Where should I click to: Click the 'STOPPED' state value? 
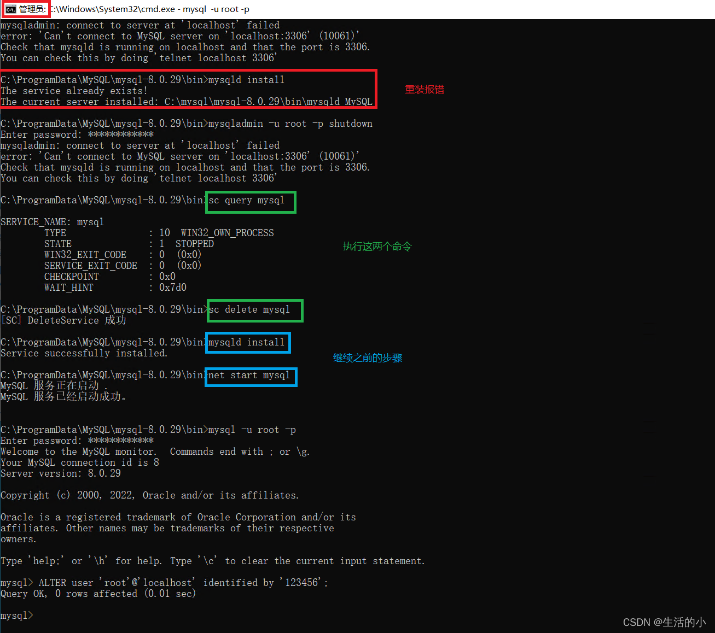tap(194, 244)
